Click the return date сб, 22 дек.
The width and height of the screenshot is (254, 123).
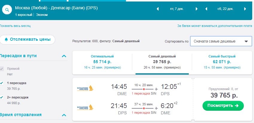225,9
